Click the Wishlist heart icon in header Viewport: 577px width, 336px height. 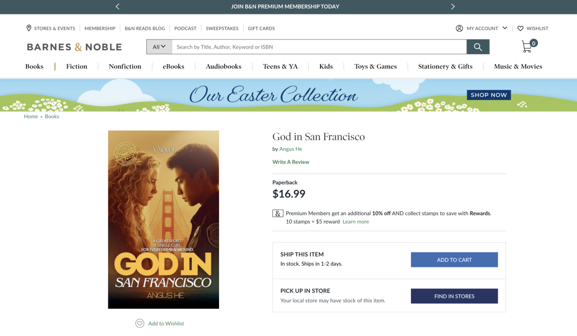(x=520, y=28)
